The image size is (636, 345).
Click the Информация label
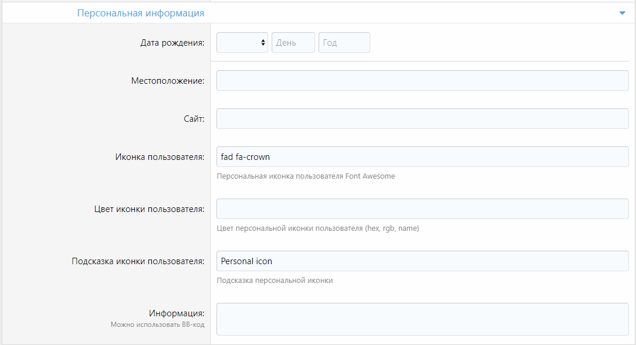click(x=177, y=313)
